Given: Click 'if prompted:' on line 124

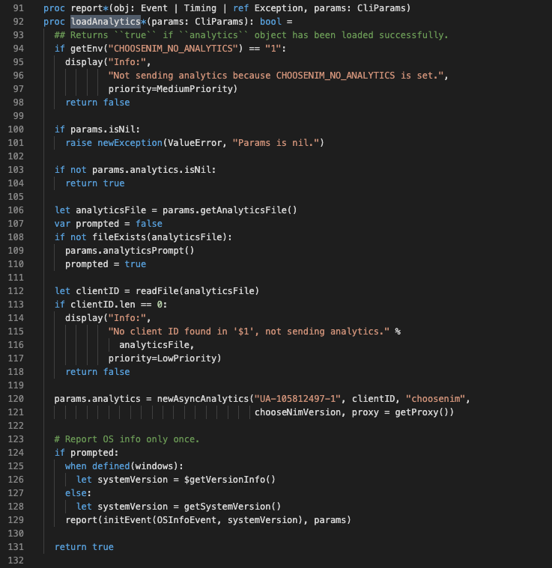Looking at the screenshot, I should [87, 453].
